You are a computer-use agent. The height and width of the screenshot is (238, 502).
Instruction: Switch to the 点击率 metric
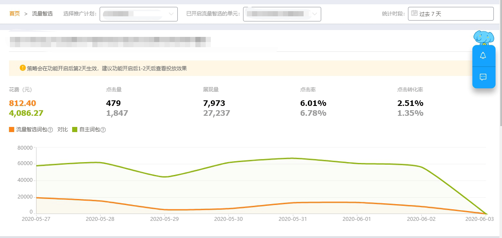coord(308,90)
